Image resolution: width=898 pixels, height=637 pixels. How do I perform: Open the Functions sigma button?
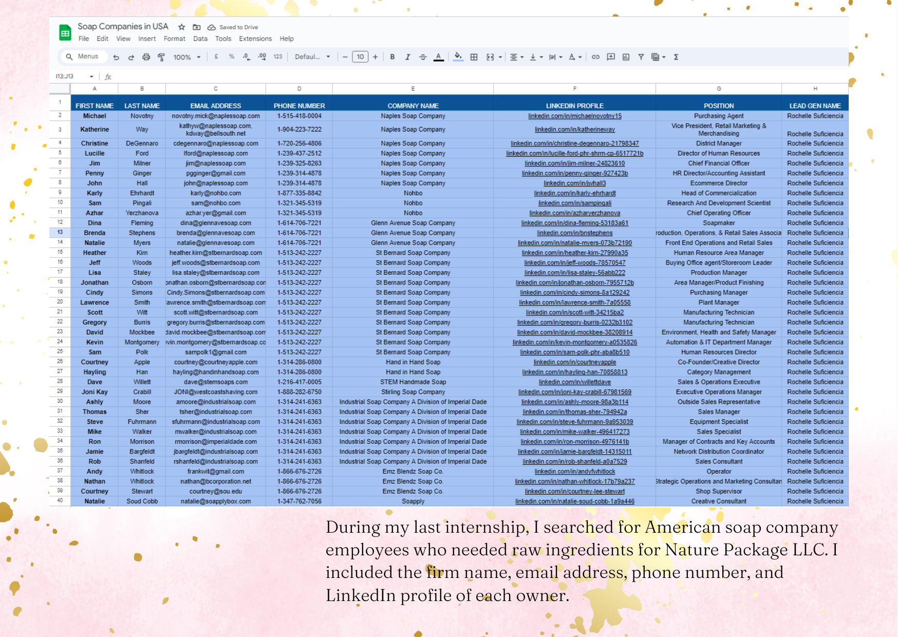676,57
